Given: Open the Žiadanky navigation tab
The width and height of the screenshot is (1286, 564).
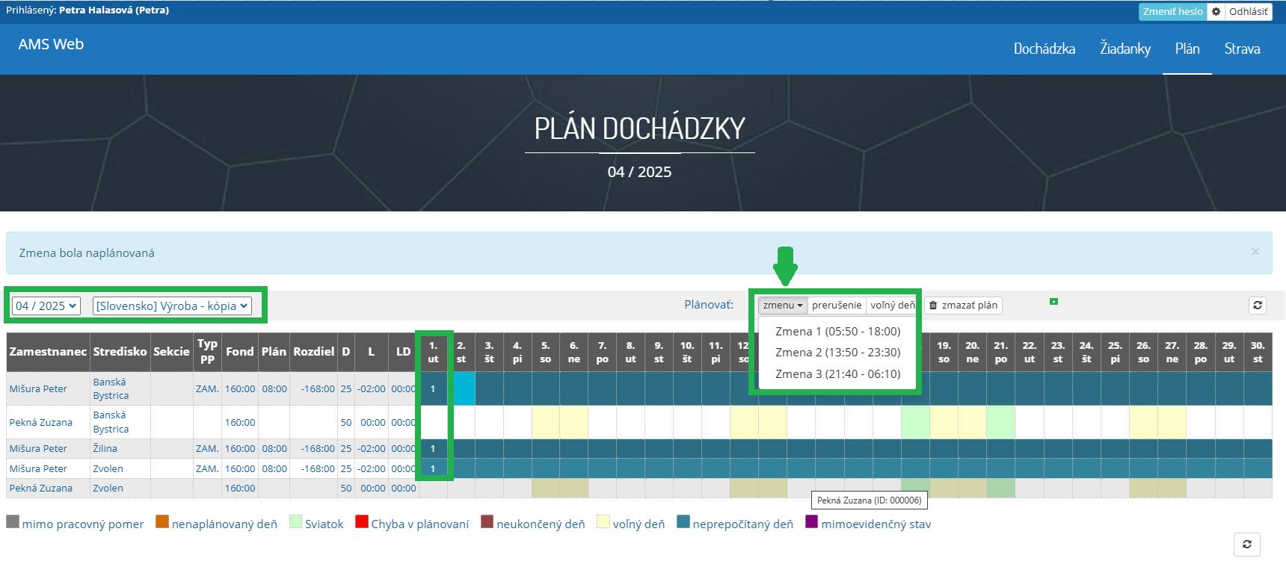Looking at the screenshot, I should (1125, 49).
